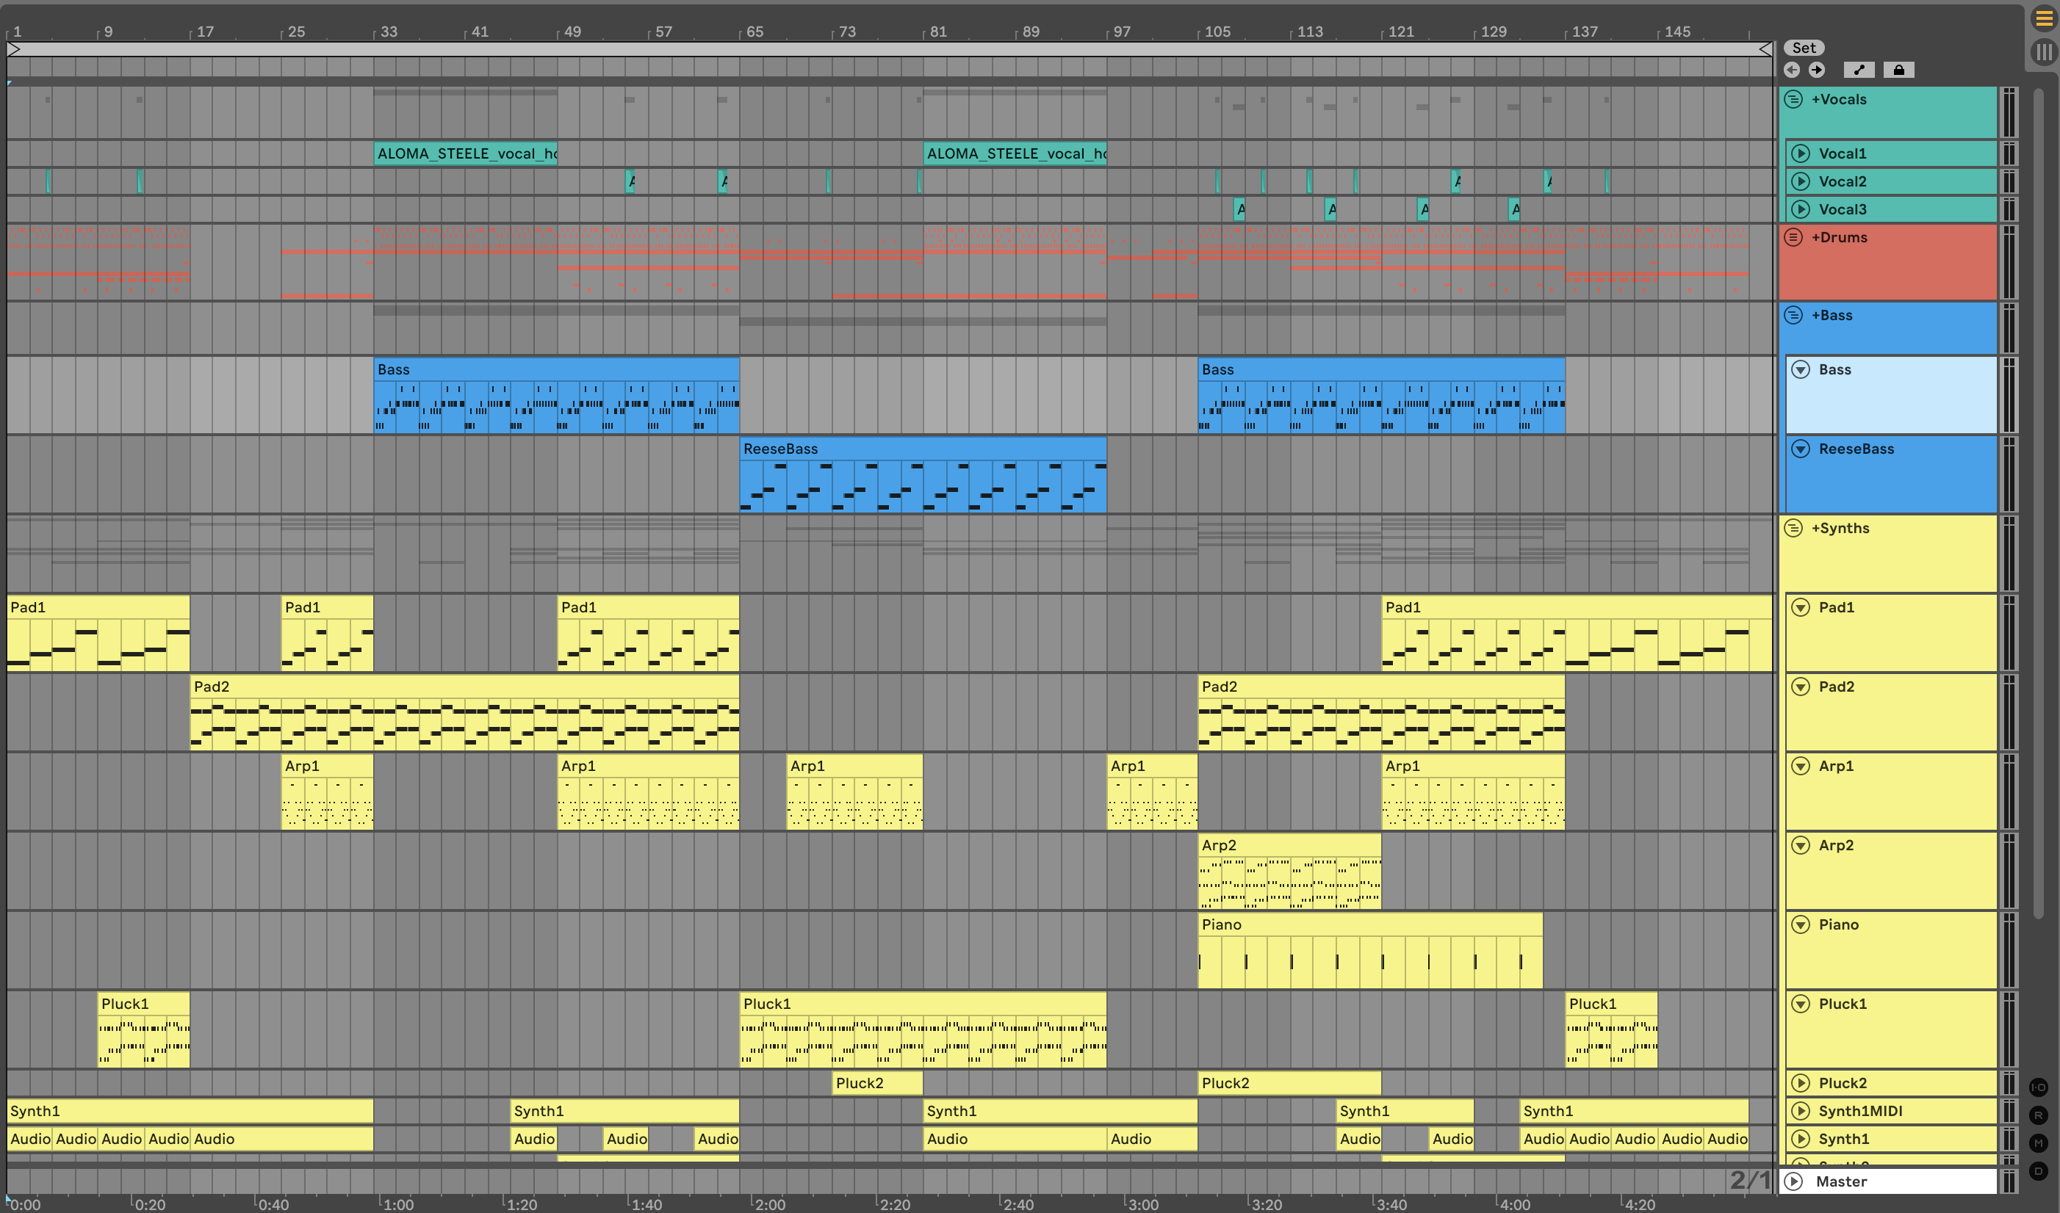Show the In/Out section with the I·O button

(2038, 1087)
